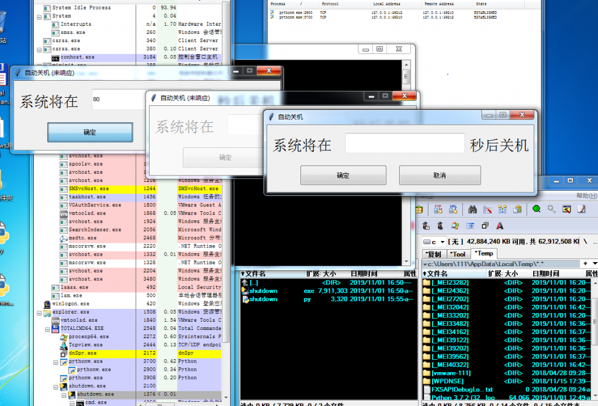Click the multi-rename tool icon
The image size is (598, 406).
pyautogui.click(x=488, y=209)
